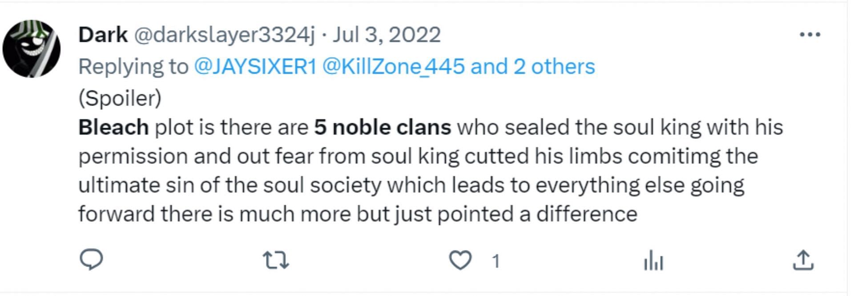
Task: Open the three-dot more options menu
Action: pos(810,35)
